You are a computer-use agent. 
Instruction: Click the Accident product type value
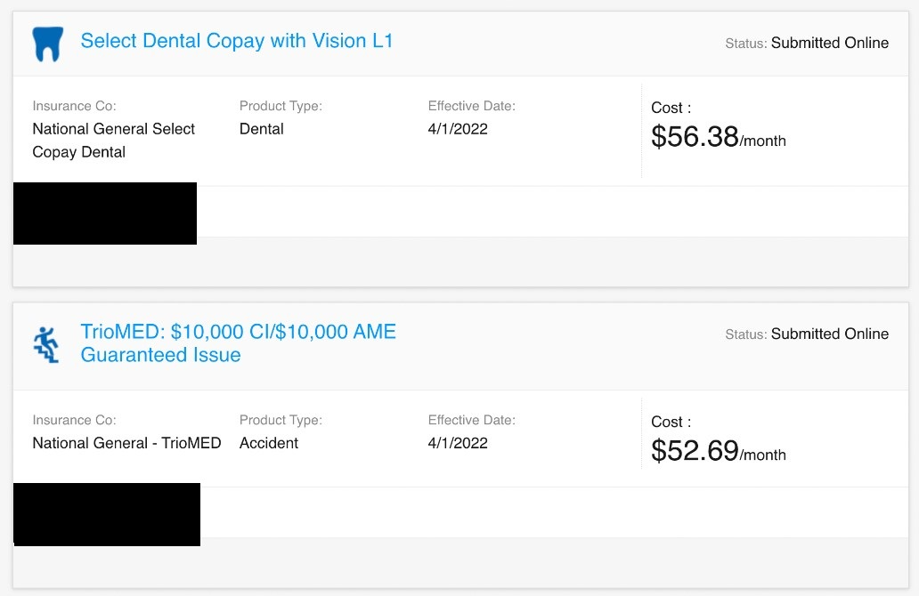[269, 443]
